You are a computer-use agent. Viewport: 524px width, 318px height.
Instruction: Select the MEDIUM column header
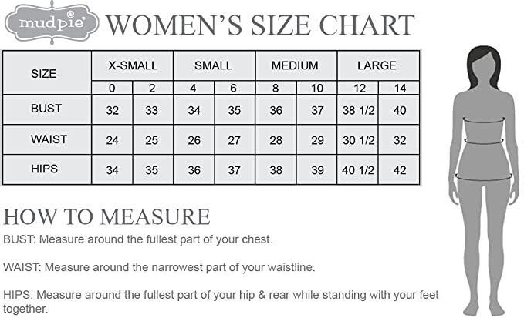[x=296, y=65]
